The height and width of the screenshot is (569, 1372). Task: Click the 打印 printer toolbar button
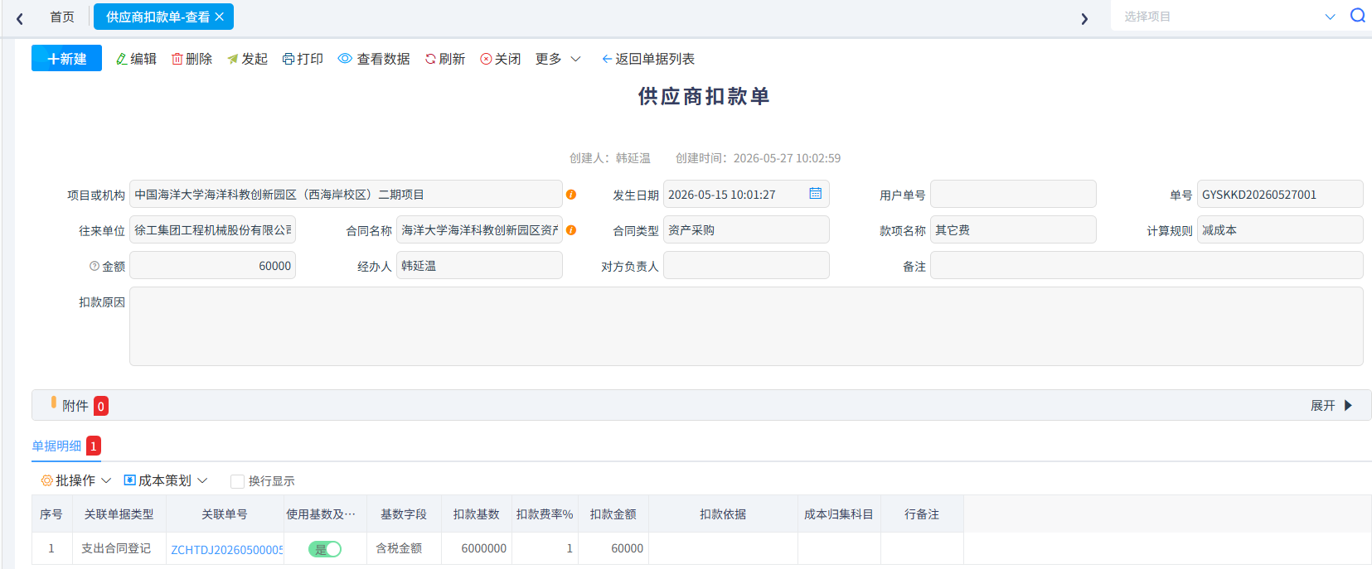click(303, 59)
